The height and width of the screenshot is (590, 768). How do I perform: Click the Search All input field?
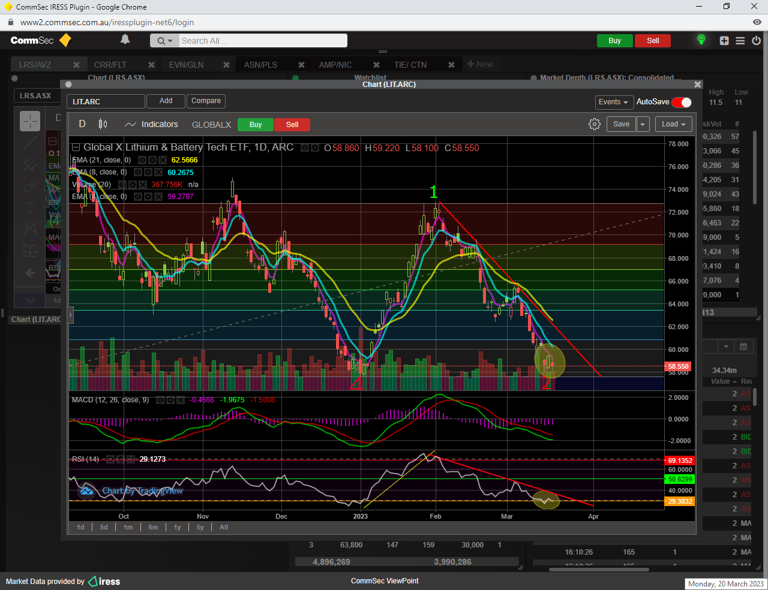click(262, 41)
